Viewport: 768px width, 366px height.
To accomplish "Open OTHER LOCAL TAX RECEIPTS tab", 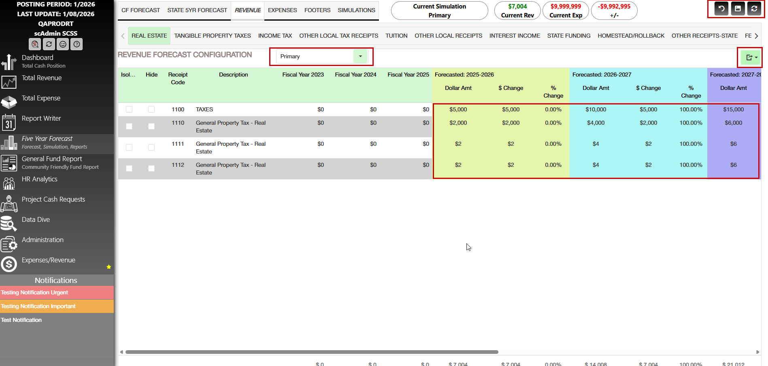I will [339, 36].
